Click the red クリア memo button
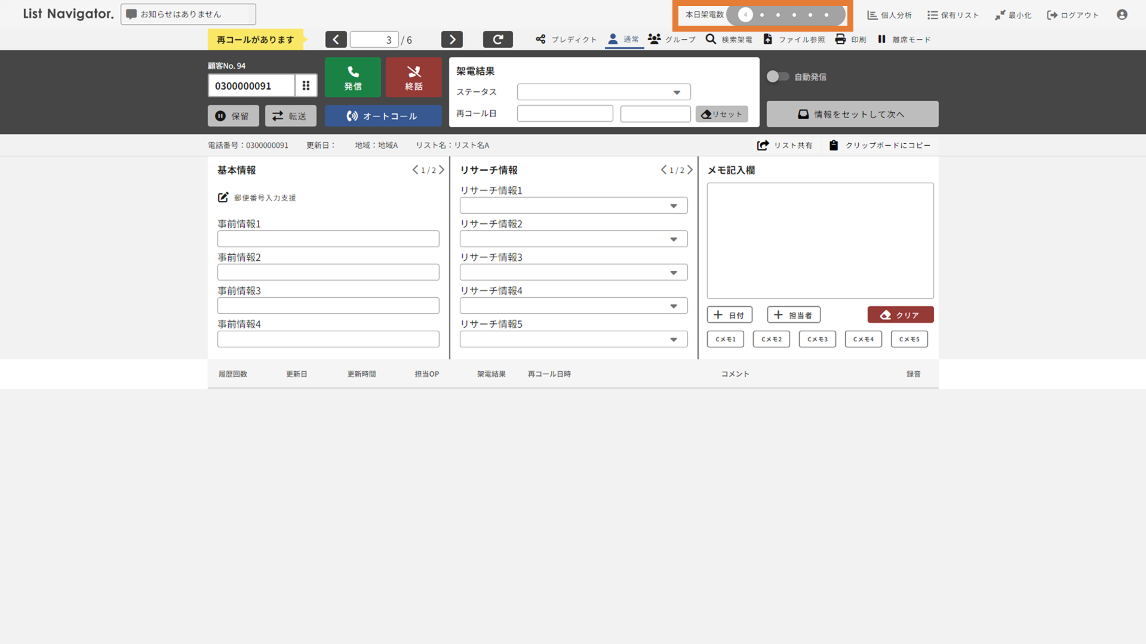 pos(899,315)
